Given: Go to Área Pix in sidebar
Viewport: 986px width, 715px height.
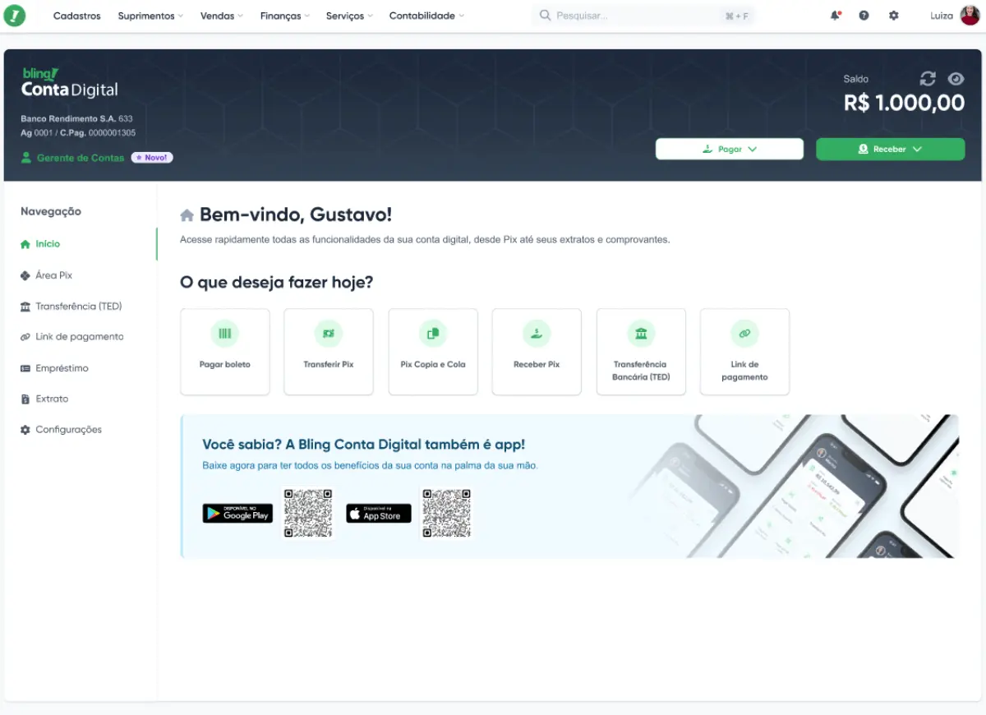Looking at the screenshot, I should 54,275.
